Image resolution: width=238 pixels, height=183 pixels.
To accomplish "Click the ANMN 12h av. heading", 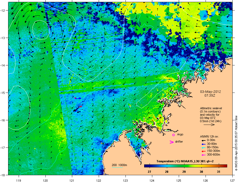I will click(x=209, y=136).
